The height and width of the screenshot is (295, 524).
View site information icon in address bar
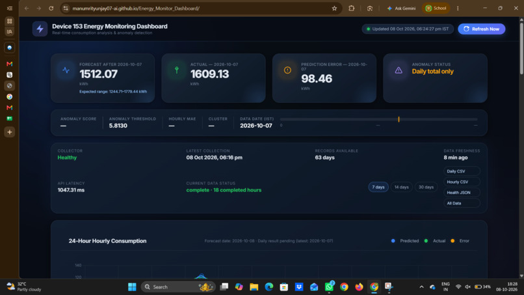(66, 8)
